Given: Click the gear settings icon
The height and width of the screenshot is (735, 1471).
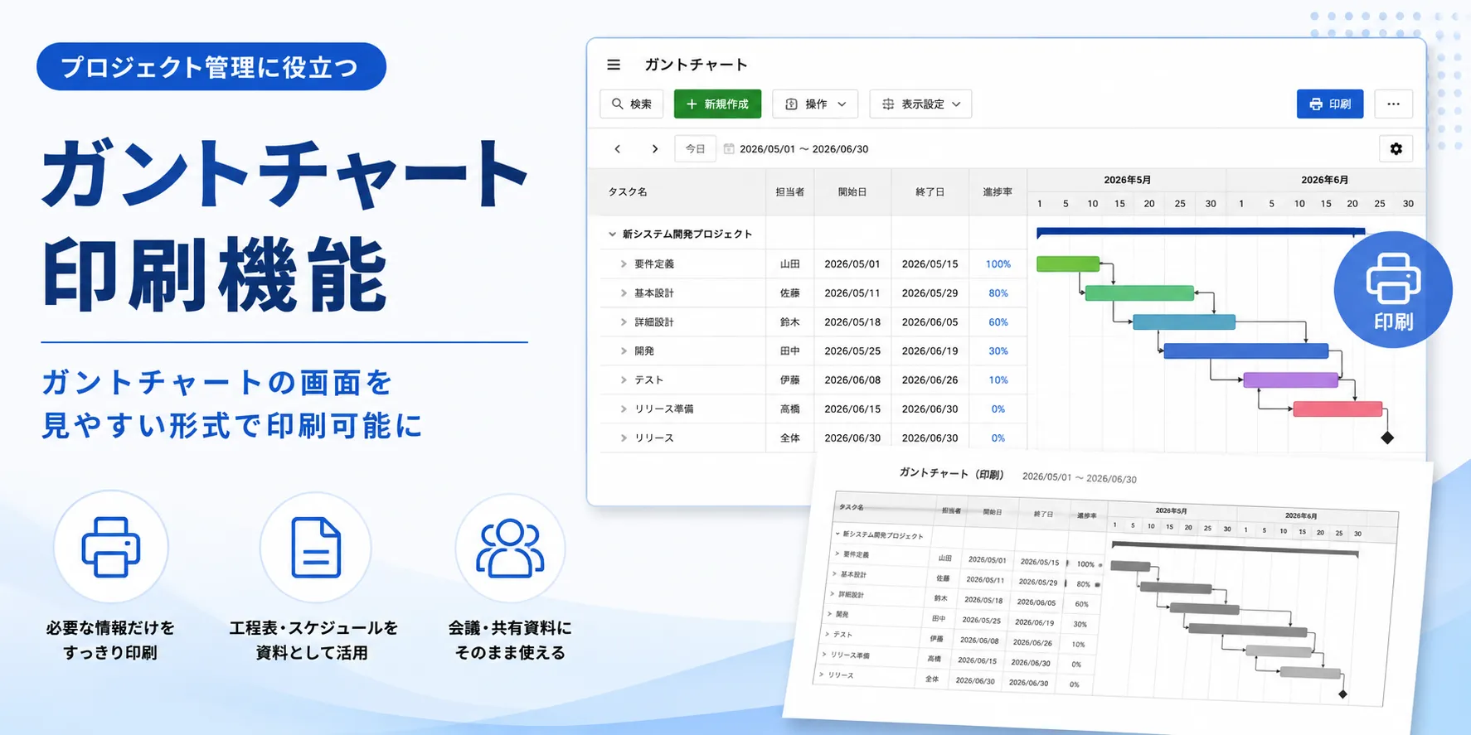Looking at the screenshot, I should click(x=1396, y=149).
